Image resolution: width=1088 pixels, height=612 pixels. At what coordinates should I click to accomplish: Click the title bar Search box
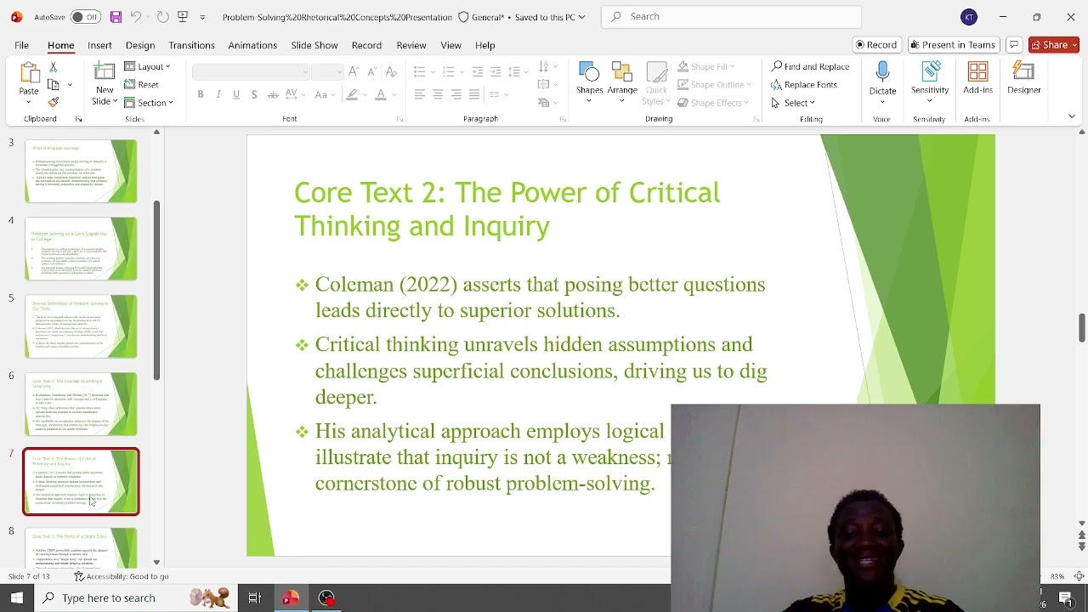click(732, 17)
